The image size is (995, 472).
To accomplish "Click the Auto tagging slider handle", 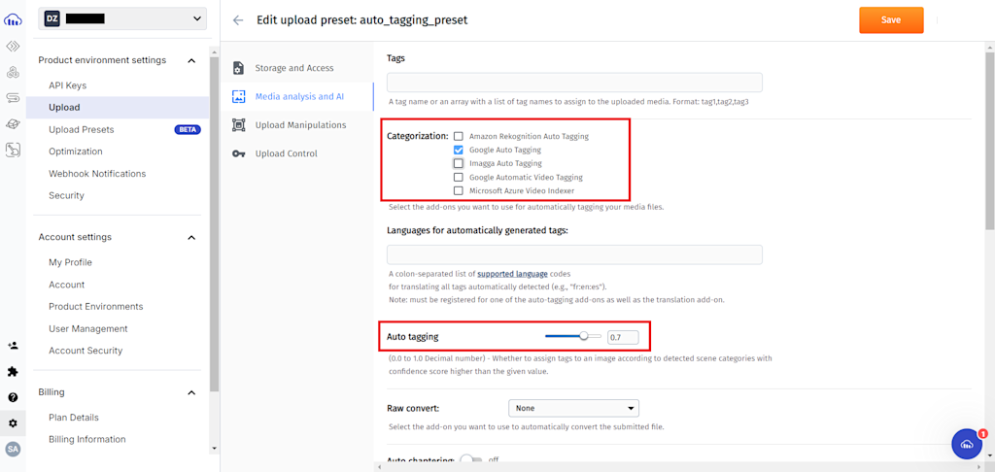I will pyautogui.click(x=584, y=336).
